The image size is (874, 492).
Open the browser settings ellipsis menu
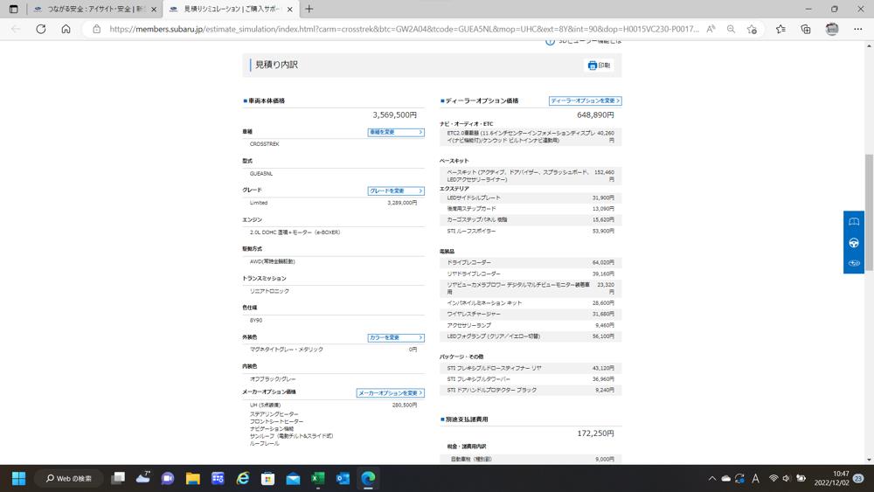858,29
